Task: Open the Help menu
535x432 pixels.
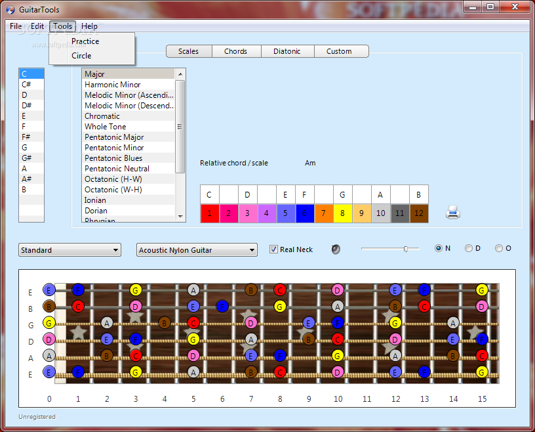Action: (x=89, y=26)
